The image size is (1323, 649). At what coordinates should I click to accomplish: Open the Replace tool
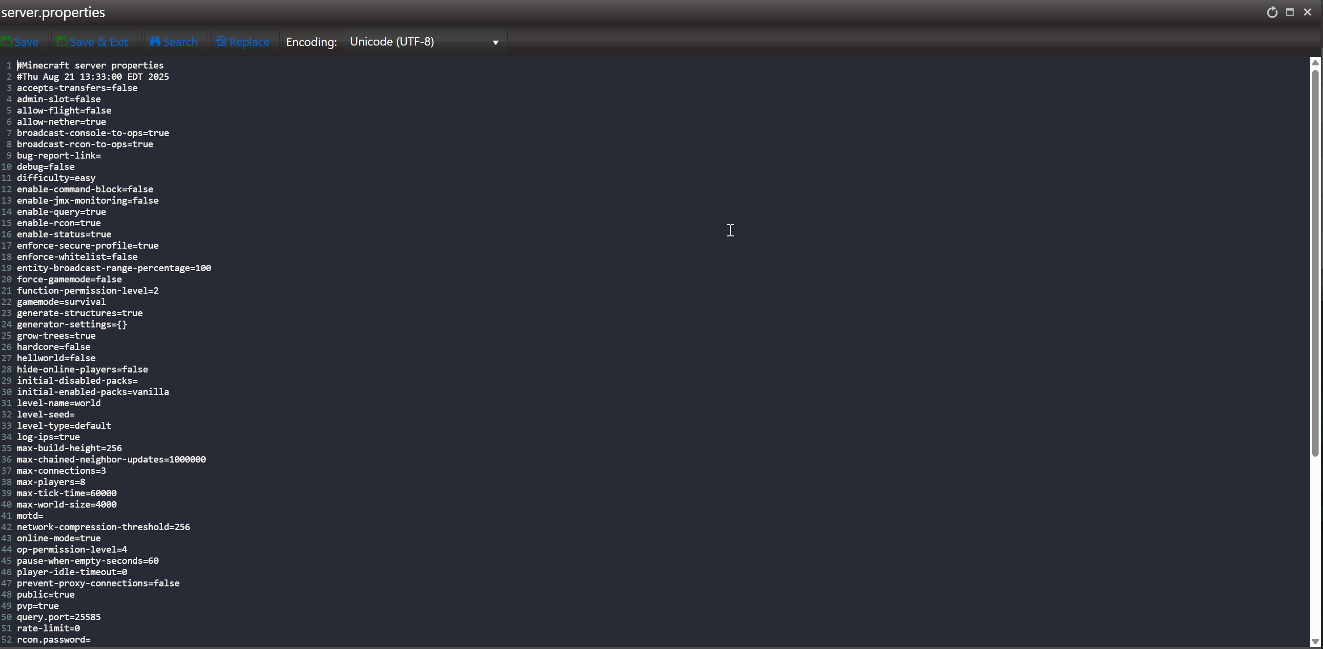click(x=243, y=42)
